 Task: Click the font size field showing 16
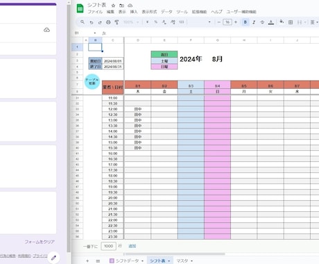point(227,22)
